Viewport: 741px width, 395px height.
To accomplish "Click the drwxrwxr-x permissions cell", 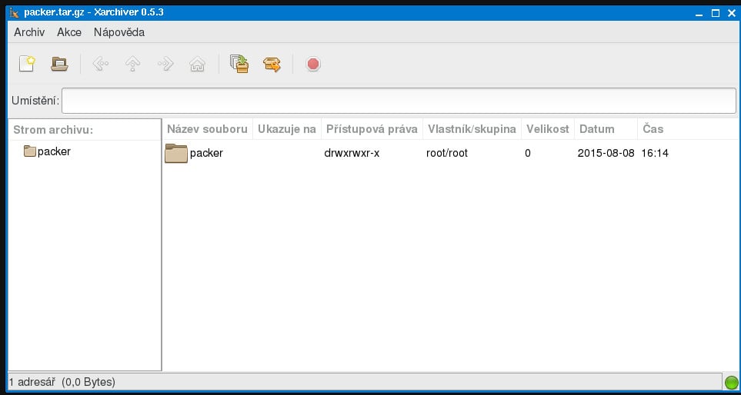I will 352,153.
